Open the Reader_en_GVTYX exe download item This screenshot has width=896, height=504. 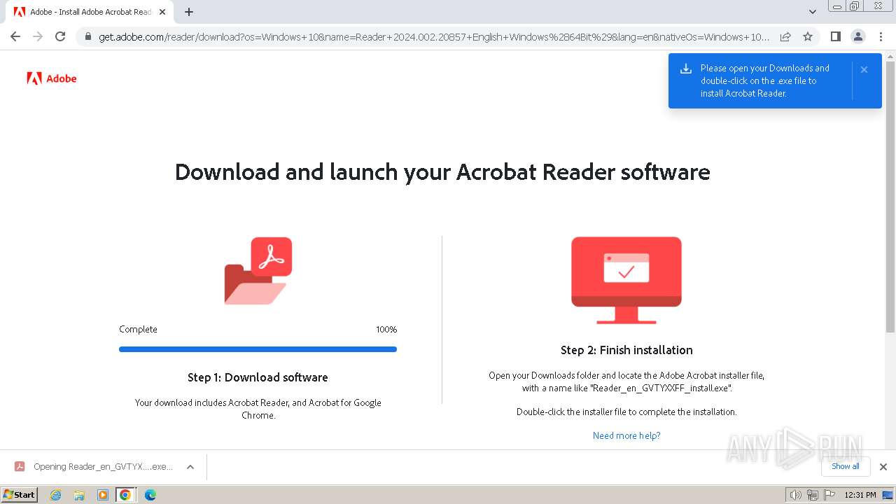(x=102, y=467)
